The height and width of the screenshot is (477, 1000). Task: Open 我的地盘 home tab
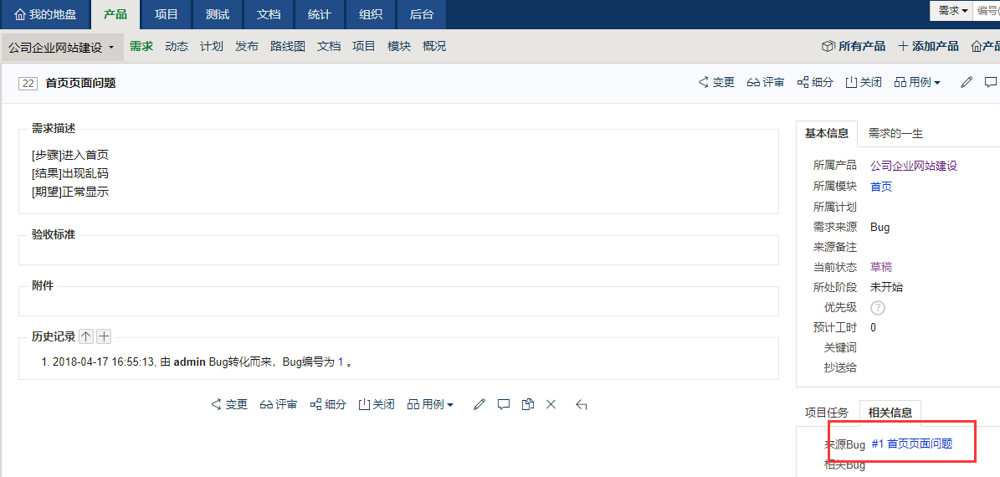click(x=45, y=14)
